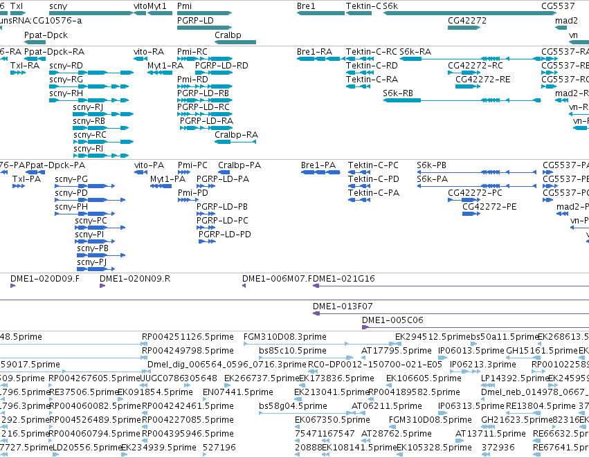Select EST EN07441.5prime
This screenshot has width=589, height=458.
[x=237, y=392]
